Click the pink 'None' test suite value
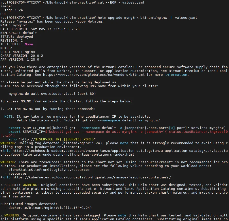This screenshot has width=229, height=221. (29, 44)
